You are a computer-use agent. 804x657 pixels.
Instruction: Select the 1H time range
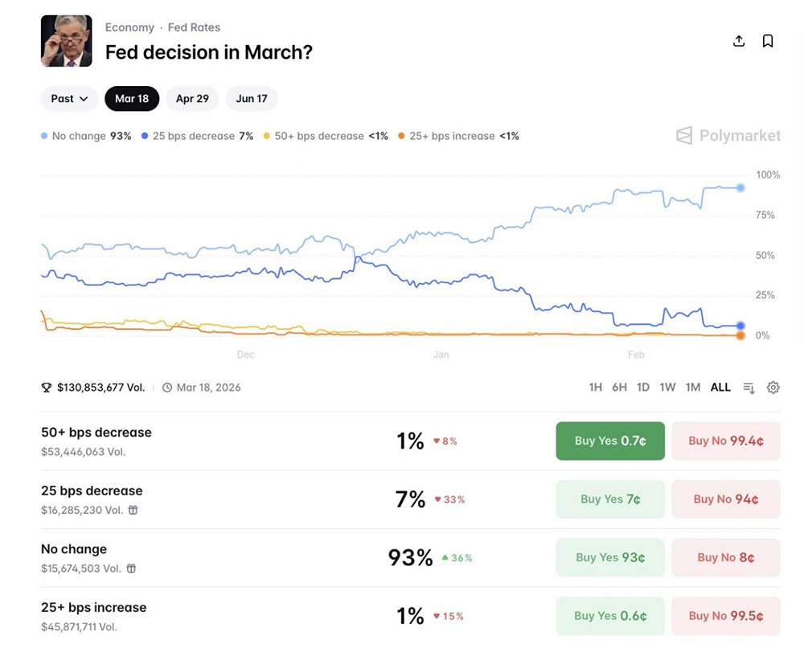[x=595, y=388]
